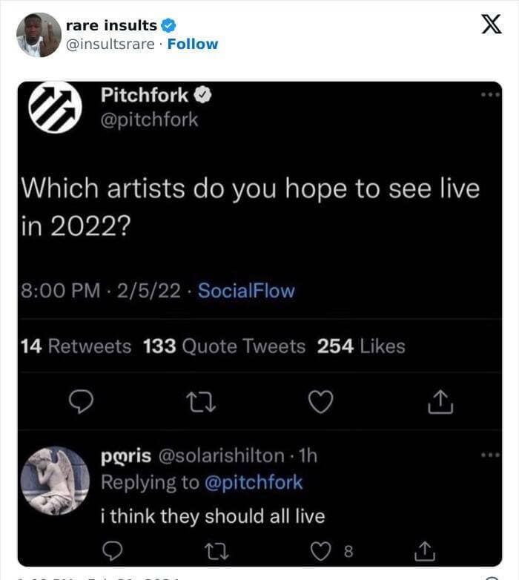519x580 pixels.
Task: Like the Pitchfork tweet
Action: pos(320,401)
